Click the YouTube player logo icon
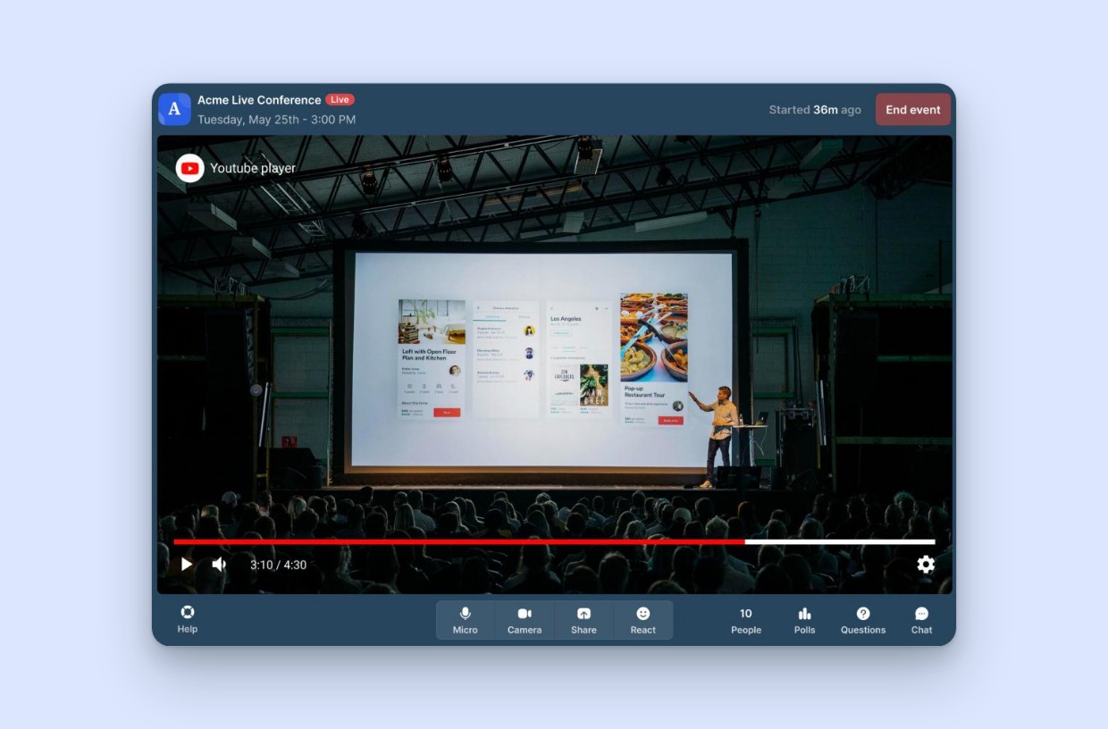1108x729 pixels. (189, 168)
